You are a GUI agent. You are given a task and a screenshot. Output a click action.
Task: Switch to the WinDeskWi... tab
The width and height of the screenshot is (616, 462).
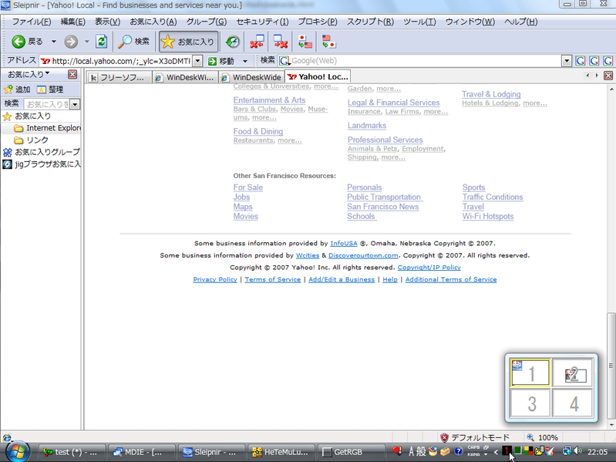[x=185, y=77]
